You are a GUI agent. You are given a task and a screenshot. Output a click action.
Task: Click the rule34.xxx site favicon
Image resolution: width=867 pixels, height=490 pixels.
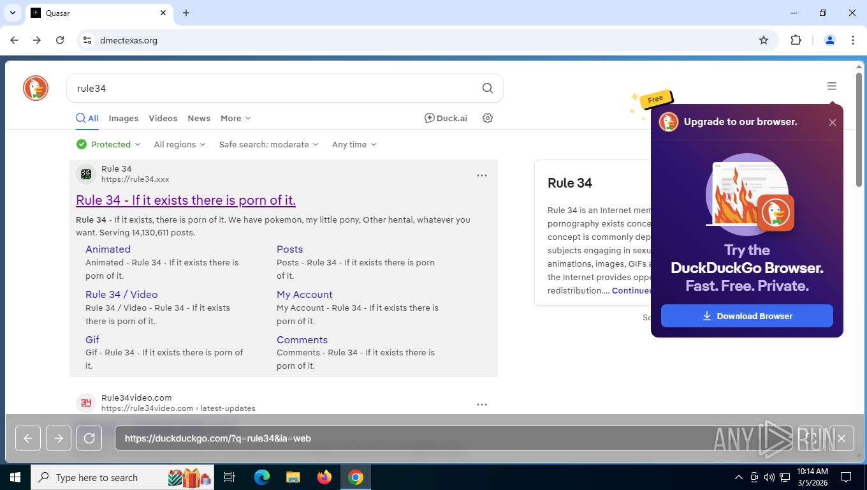(86, 174)
